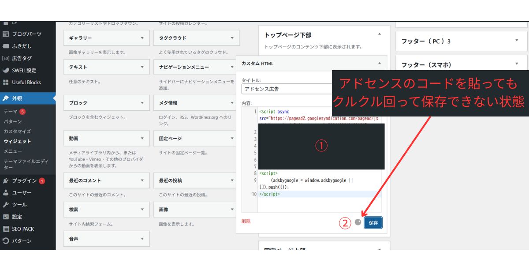Click the タイトル field showing アドセンス広告
The width and height of the screenshot is (529, 278).
(x=287, y=89)
